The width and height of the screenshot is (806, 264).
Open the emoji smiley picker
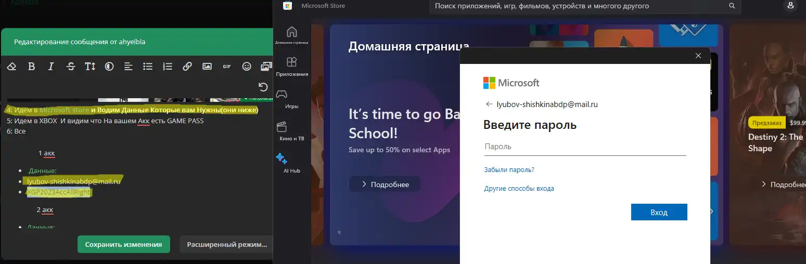(x=247, y=67)
